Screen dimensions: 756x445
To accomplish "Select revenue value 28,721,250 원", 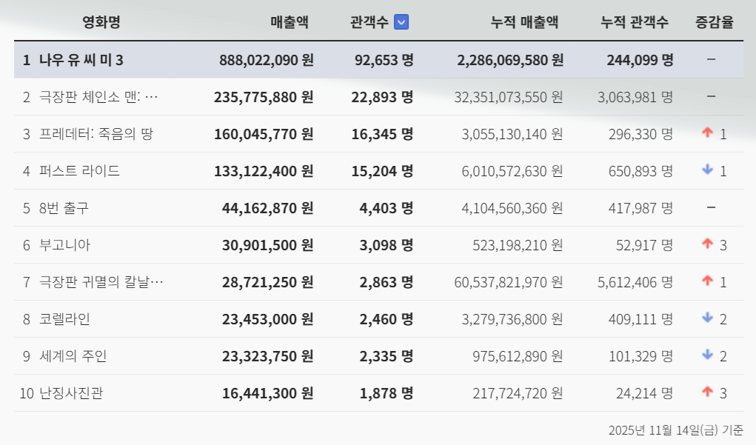I will pos(267,281).
